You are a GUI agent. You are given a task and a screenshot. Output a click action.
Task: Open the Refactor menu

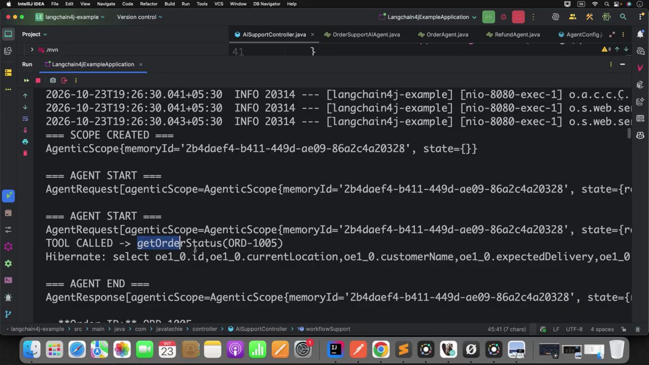(149, 4)
